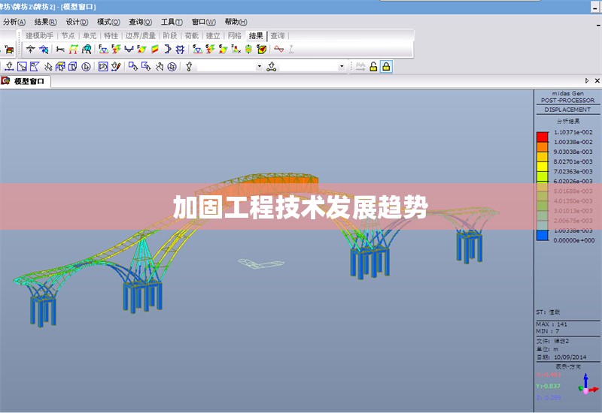Open the 查询(Q) menu
Screen dimensions: 602x413
(x=140, y=22)
